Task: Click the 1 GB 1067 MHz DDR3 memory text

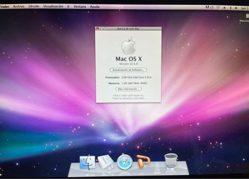Action: point(134,83)
